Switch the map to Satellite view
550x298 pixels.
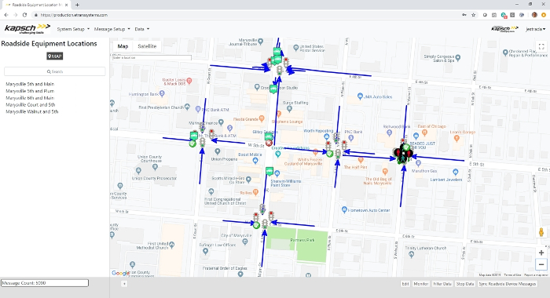[147, 46]
